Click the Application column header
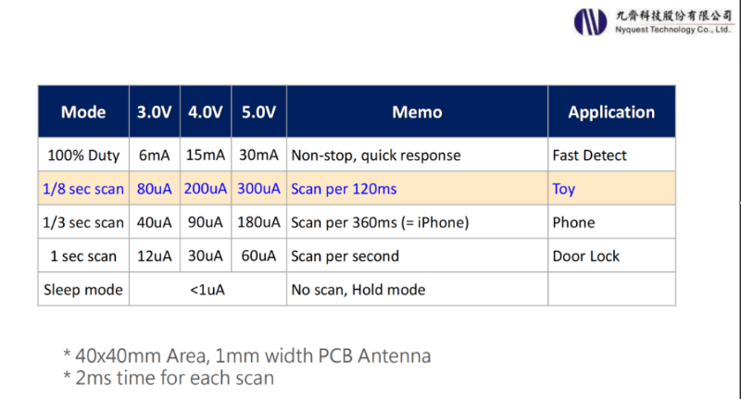Screen dimensions: 741x399 [x=611, y=112]
